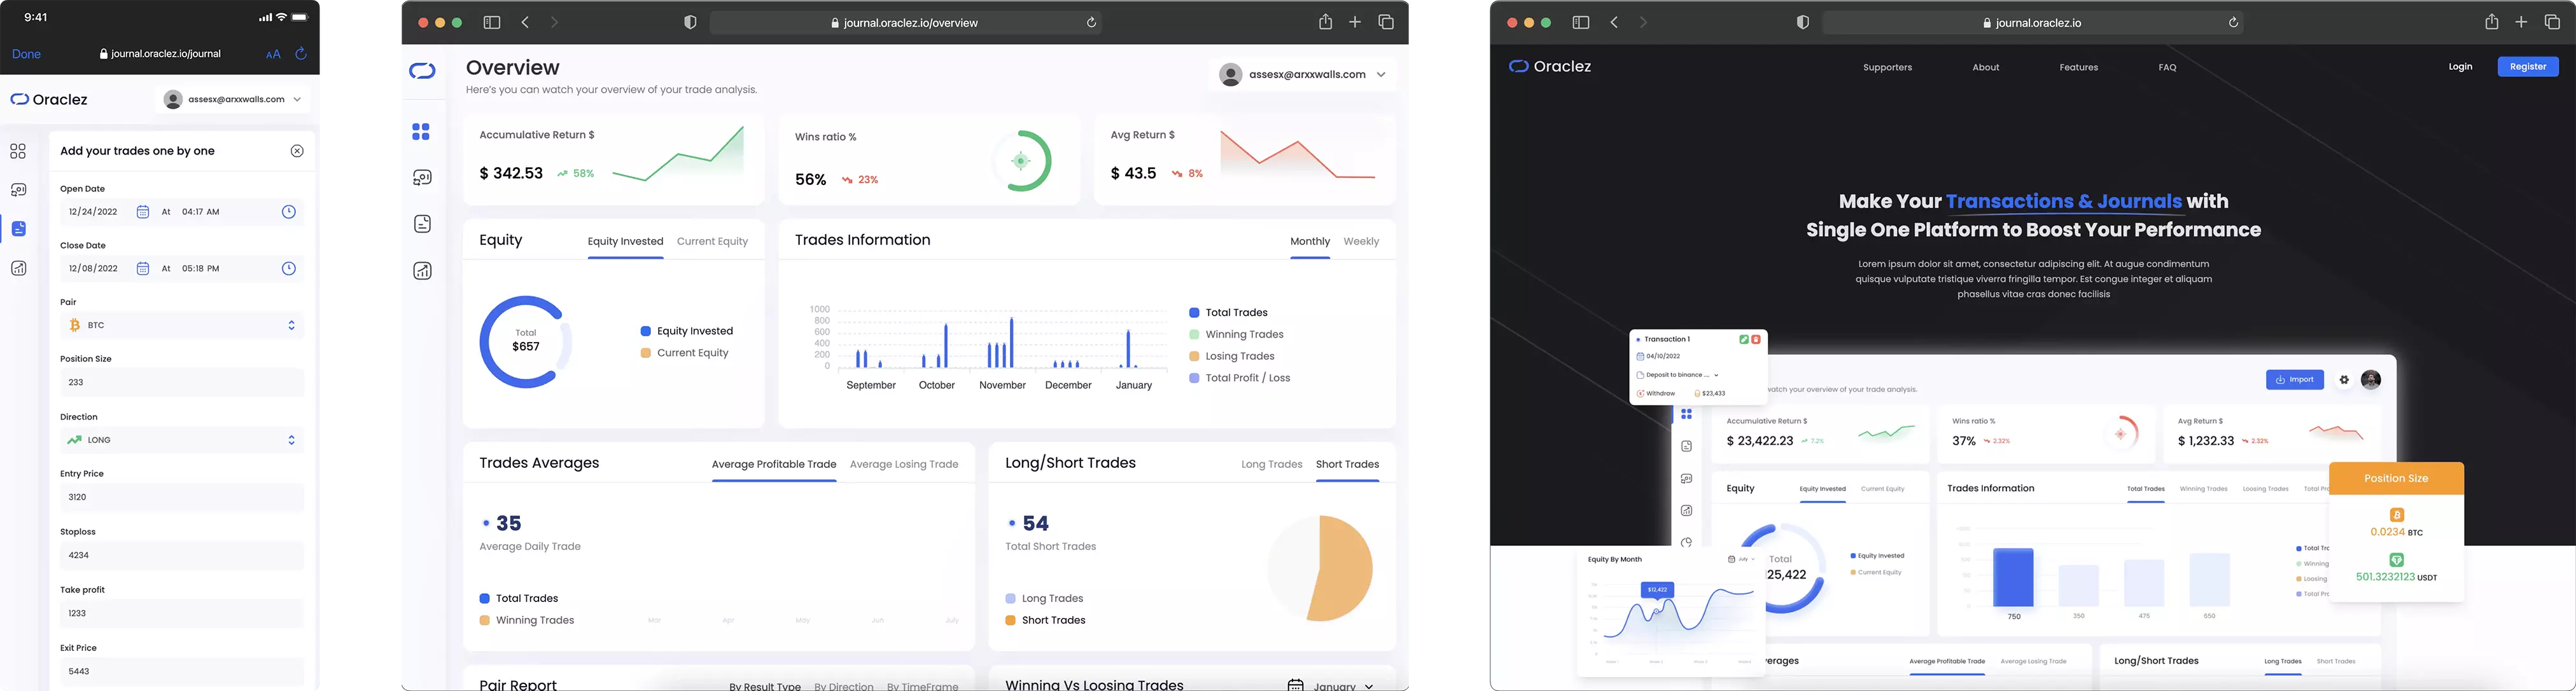The height and width of the screenshot is (691, 2576).
Task: Click the calendar icon next to Close Date
Action: (143, 268)
